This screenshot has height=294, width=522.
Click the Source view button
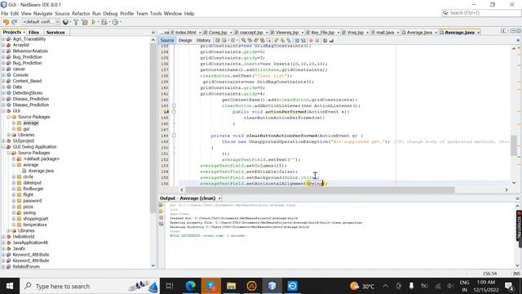coord(166,40)
